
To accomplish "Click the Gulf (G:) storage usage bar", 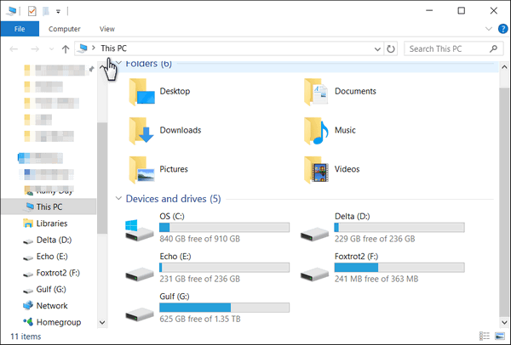I will [x=224, y=308].
